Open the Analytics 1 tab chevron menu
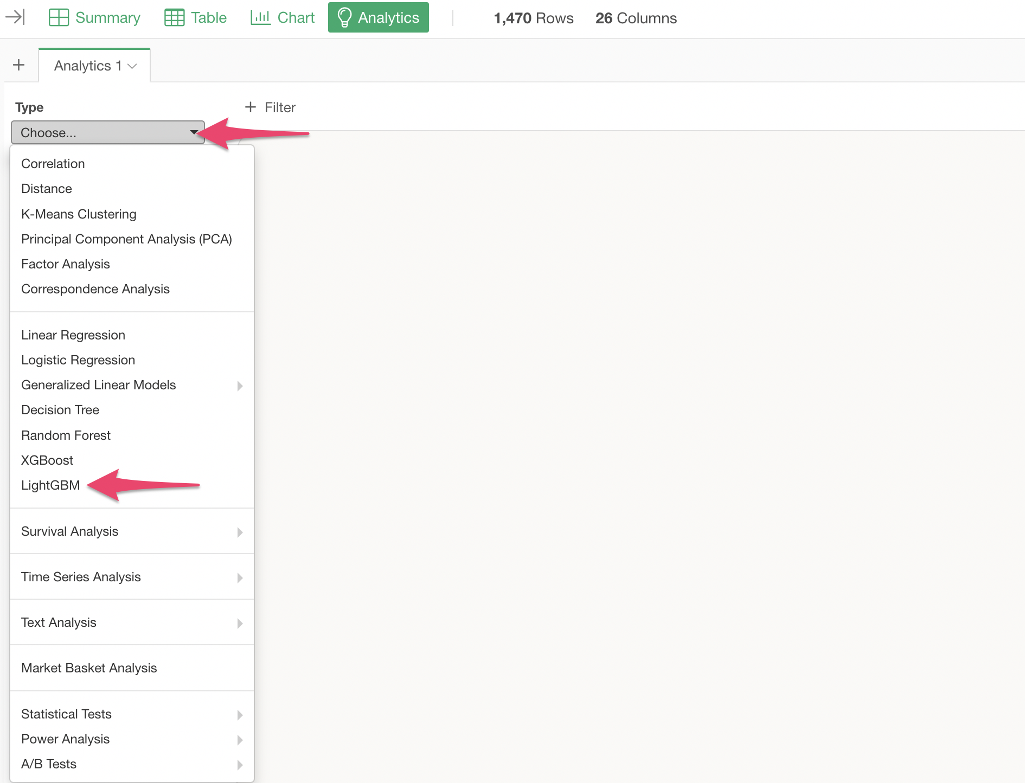The height and width of the screenshot is (783, 1025). click(132, 66)
